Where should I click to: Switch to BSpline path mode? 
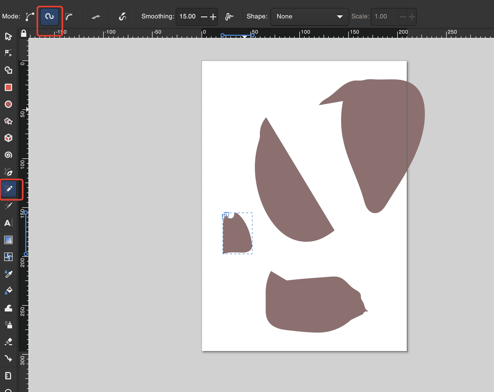69,17
